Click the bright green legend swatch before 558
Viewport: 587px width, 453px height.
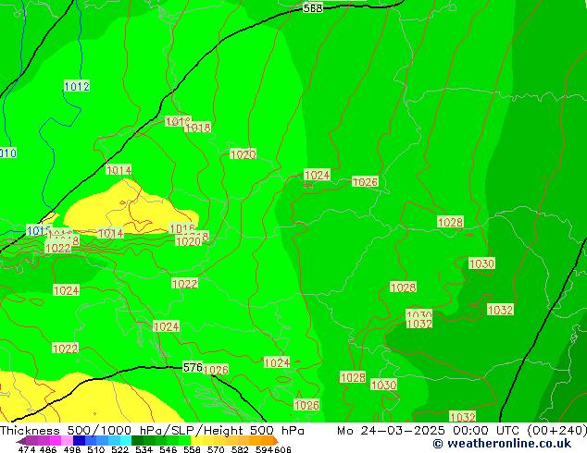pyautogui.click(x=184, y=440)
